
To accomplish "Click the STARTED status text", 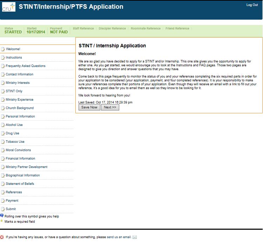I will pyautogui.click(x=13, y=32).
